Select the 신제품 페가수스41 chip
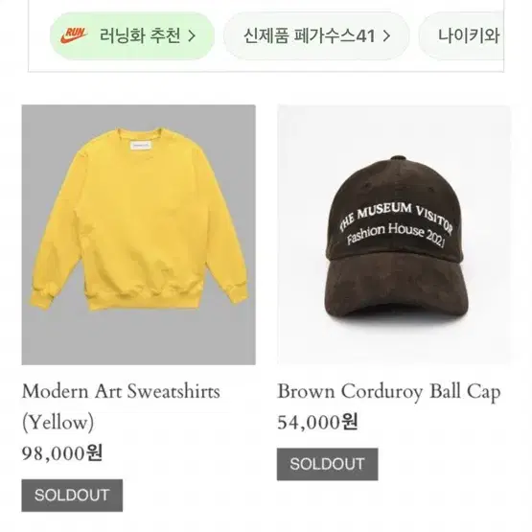532x532 pixels. point(316,36)
